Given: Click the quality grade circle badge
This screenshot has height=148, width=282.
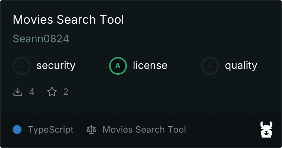Looking at the screenshot, I should tap(210, 66).
